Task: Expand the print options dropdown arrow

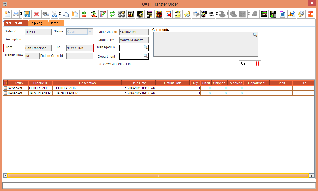Action: pos(21,14)
